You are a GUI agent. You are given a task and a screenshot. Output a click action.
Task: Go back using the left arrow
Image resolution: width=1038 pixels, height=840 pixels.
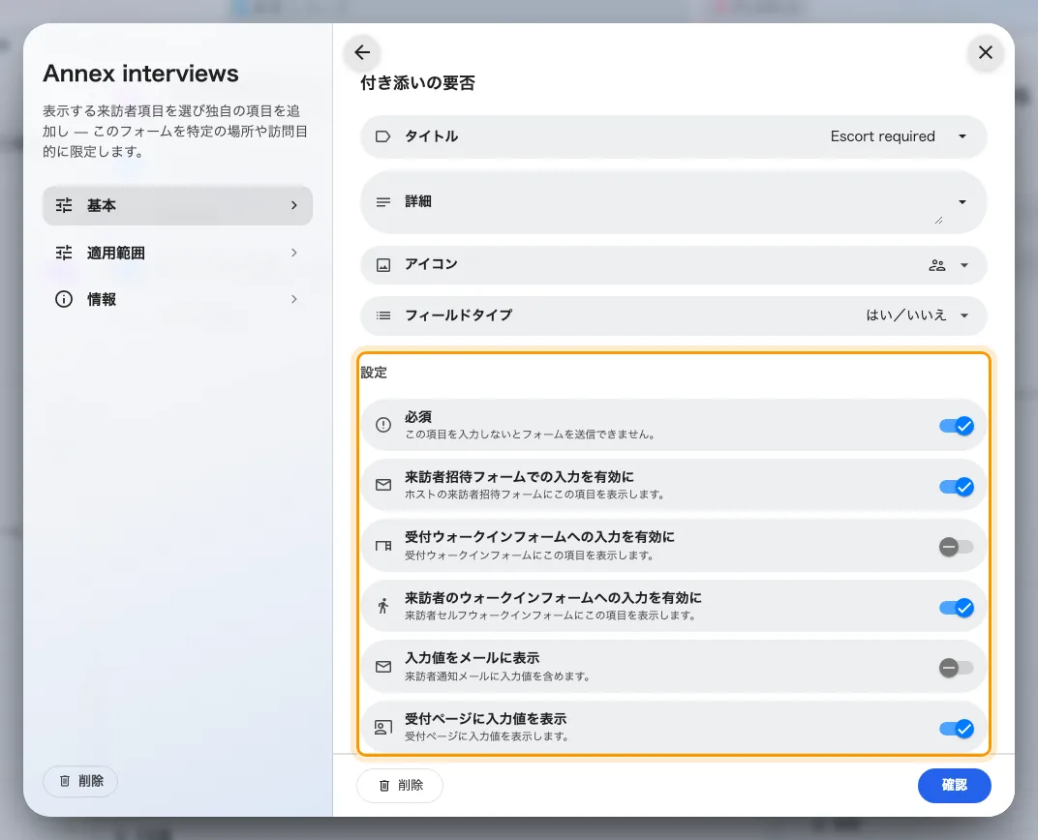(x=362, y=52)
